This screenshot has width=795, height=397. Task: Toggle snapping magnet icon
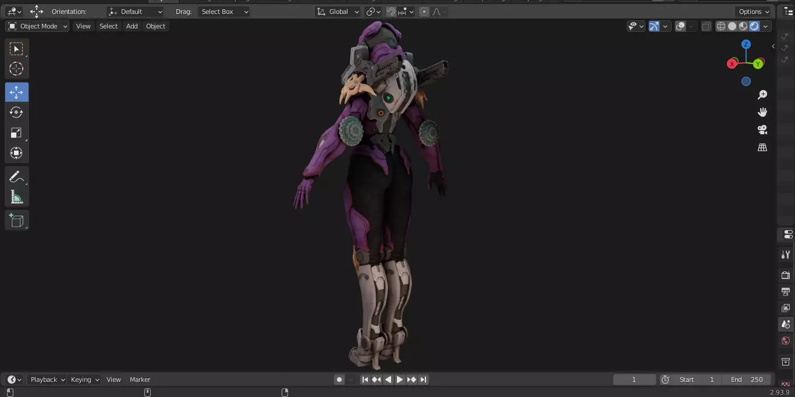[391, 12]
